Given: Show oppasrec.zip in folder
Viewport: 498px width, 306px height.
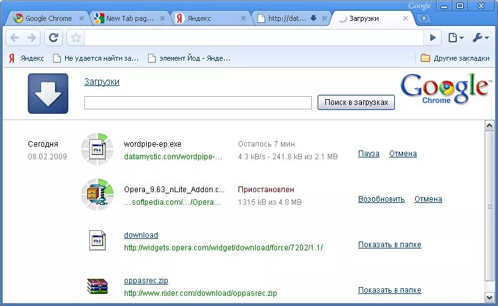Looking at the screenshot, I should point(390,290).
